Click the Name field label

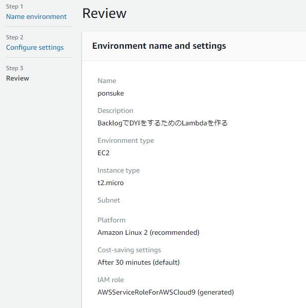point(107,81)
